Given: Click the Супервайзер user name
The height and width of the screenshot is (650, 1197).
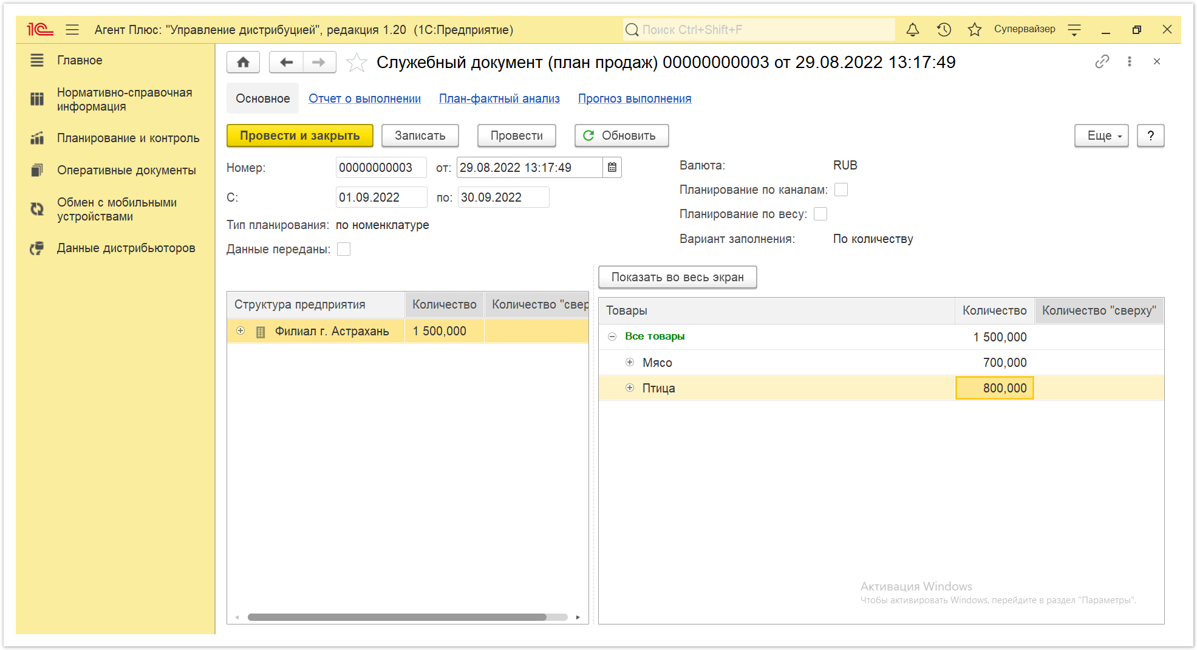Looking at the screenshot, I should click(x=1025, y=29).
